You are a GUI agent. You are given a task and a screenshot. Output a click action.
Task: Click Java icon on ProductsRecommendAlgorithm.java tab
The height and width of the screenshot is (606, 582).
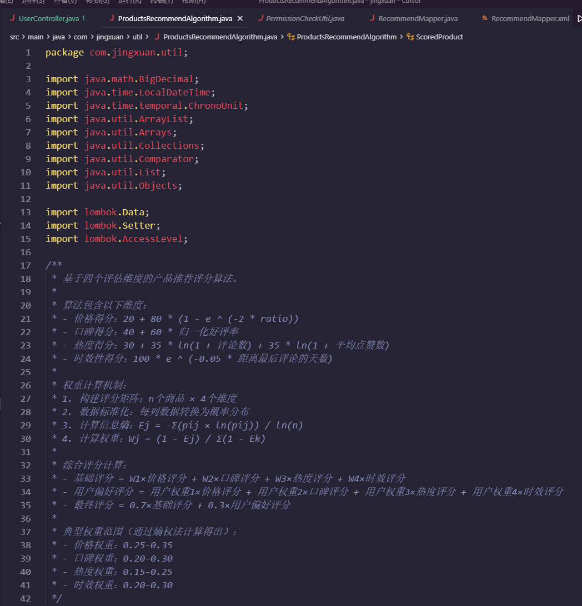click(112, 18)
